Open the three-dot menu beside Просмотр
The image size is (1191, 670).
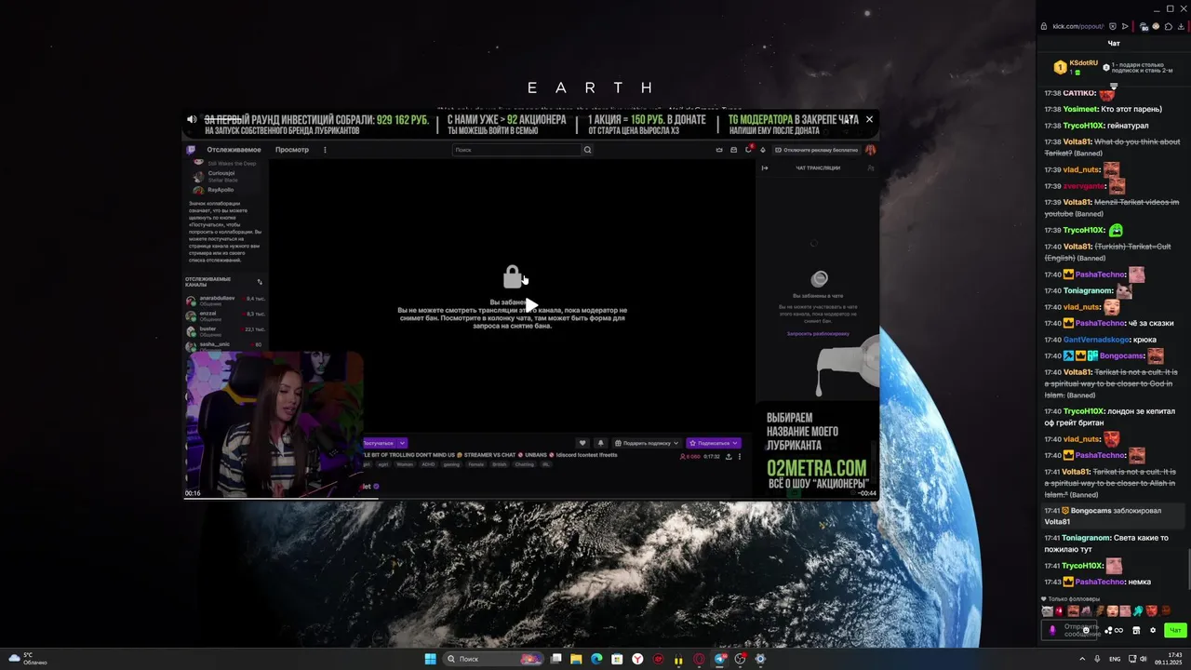point(325,150)
